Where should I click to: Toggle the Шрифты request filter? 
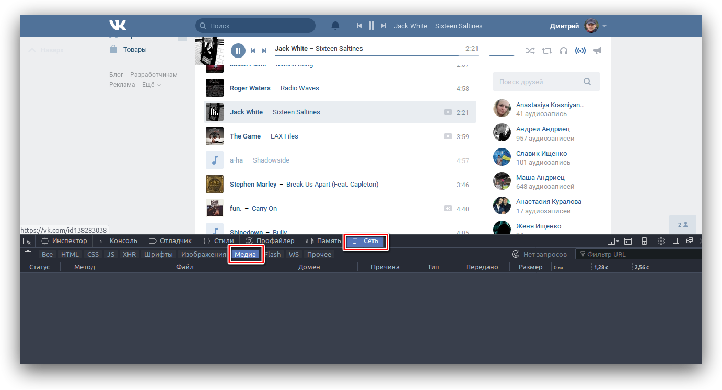pyautogui.click(x=158, y=254)
